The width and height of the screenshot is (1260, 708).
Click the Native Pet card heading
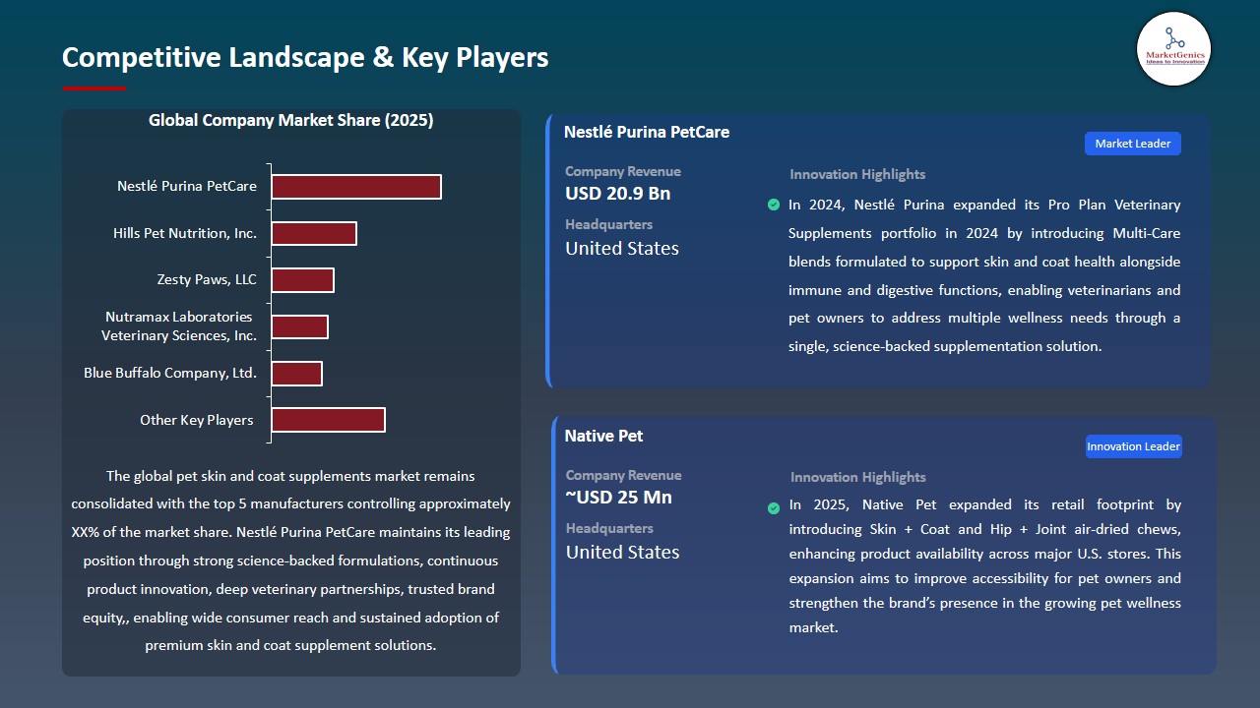coord(603,436)
